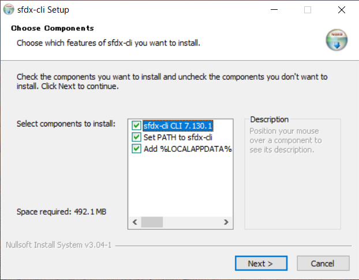Click Next > to continue installation
This screenshot has height=280, width=359.
(261, 263)
